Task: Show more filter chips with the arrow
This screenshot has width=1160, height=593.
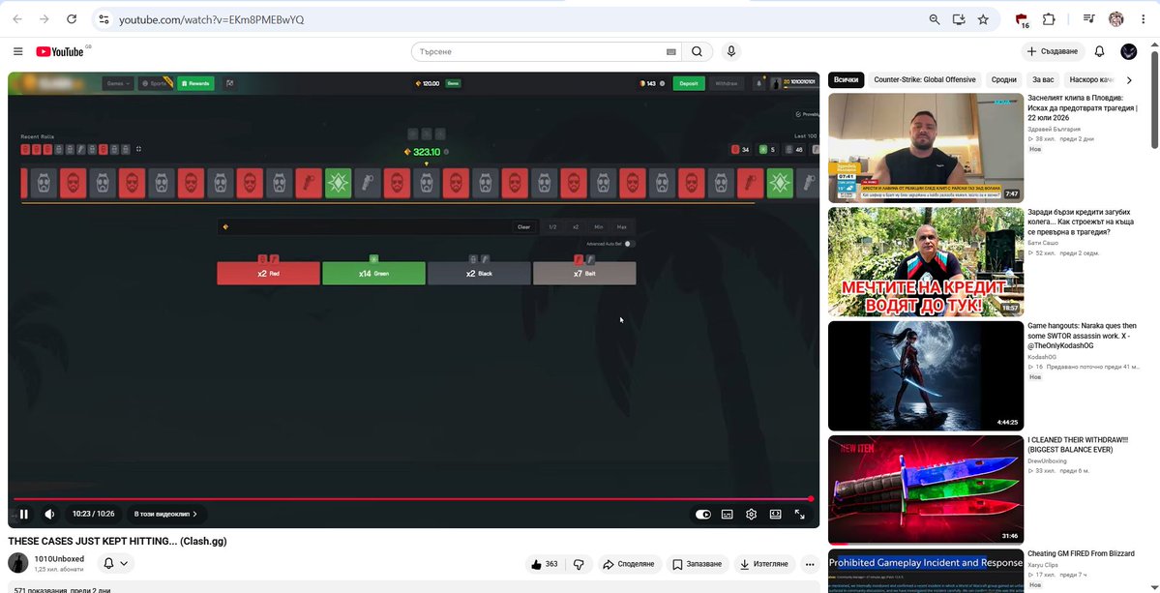Action: (1129, 80)
